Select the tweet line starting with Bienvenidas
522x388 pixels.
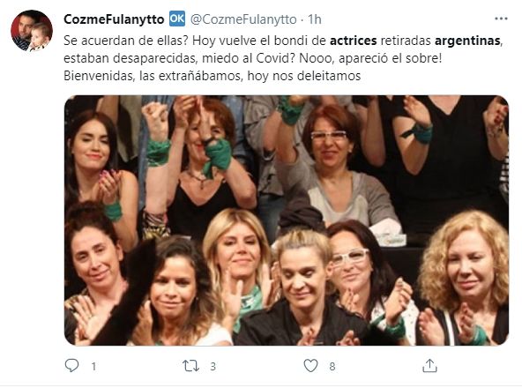pos(212,76)
